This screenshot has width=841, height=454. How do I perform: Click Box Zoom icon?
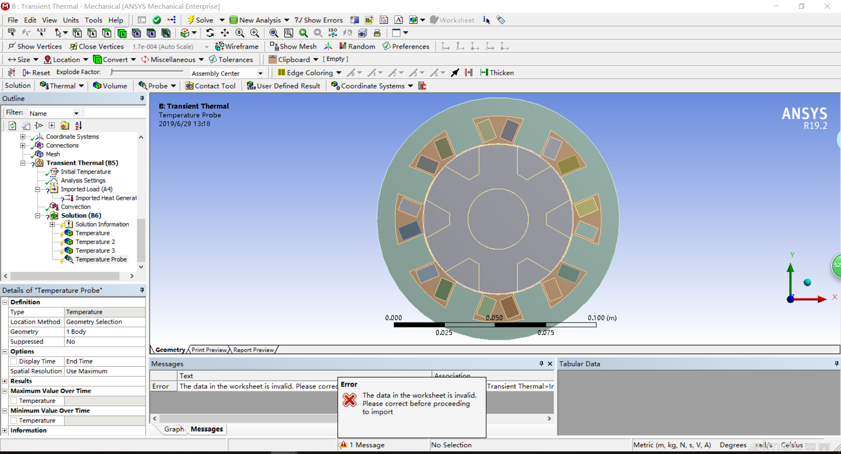pos(255,33)
